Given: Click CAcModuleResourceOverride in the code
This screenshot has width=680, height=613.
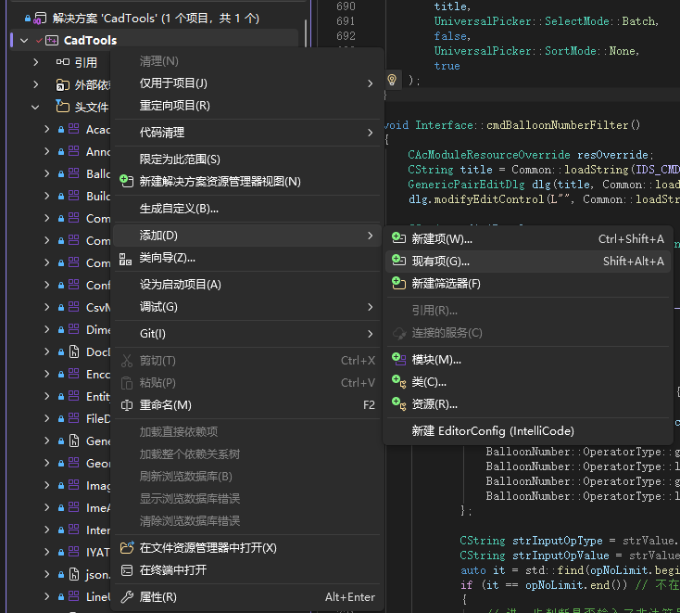Looking at the screenshot, I should [489, 155].
